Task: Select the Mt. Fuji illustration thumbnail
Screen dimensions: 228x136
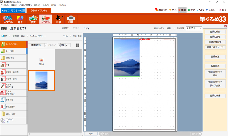Action: pyautogui.click(x=41, y=80)
